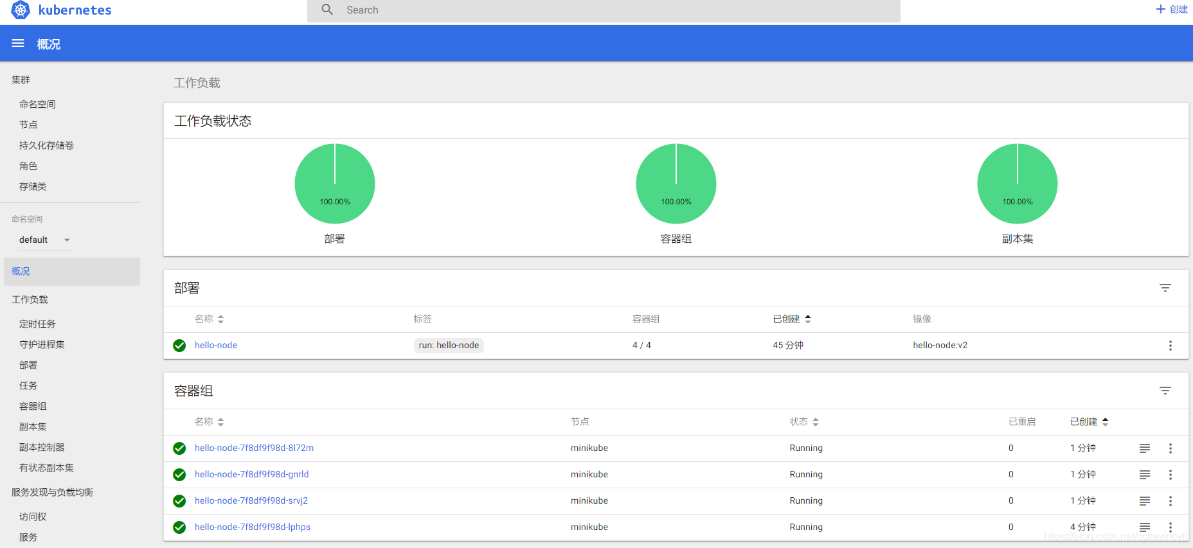Open 定时任务 in sidebar

point(37,324)
